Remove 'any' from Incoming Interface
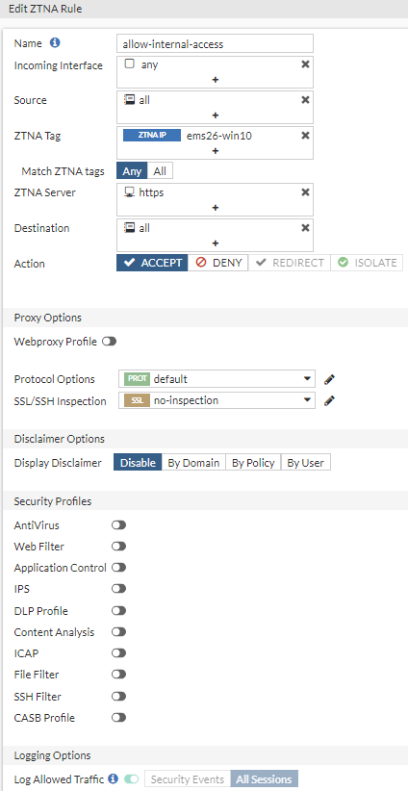Image resolution: width=408 pixels, height=791 pixels. pyautogui.click(x=305, y=64)
